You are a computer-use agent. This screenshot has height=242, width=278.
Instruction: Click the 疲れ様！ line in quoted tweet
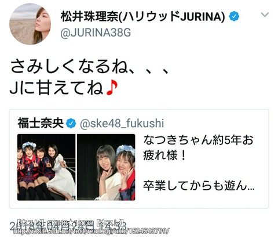point(164,155)
